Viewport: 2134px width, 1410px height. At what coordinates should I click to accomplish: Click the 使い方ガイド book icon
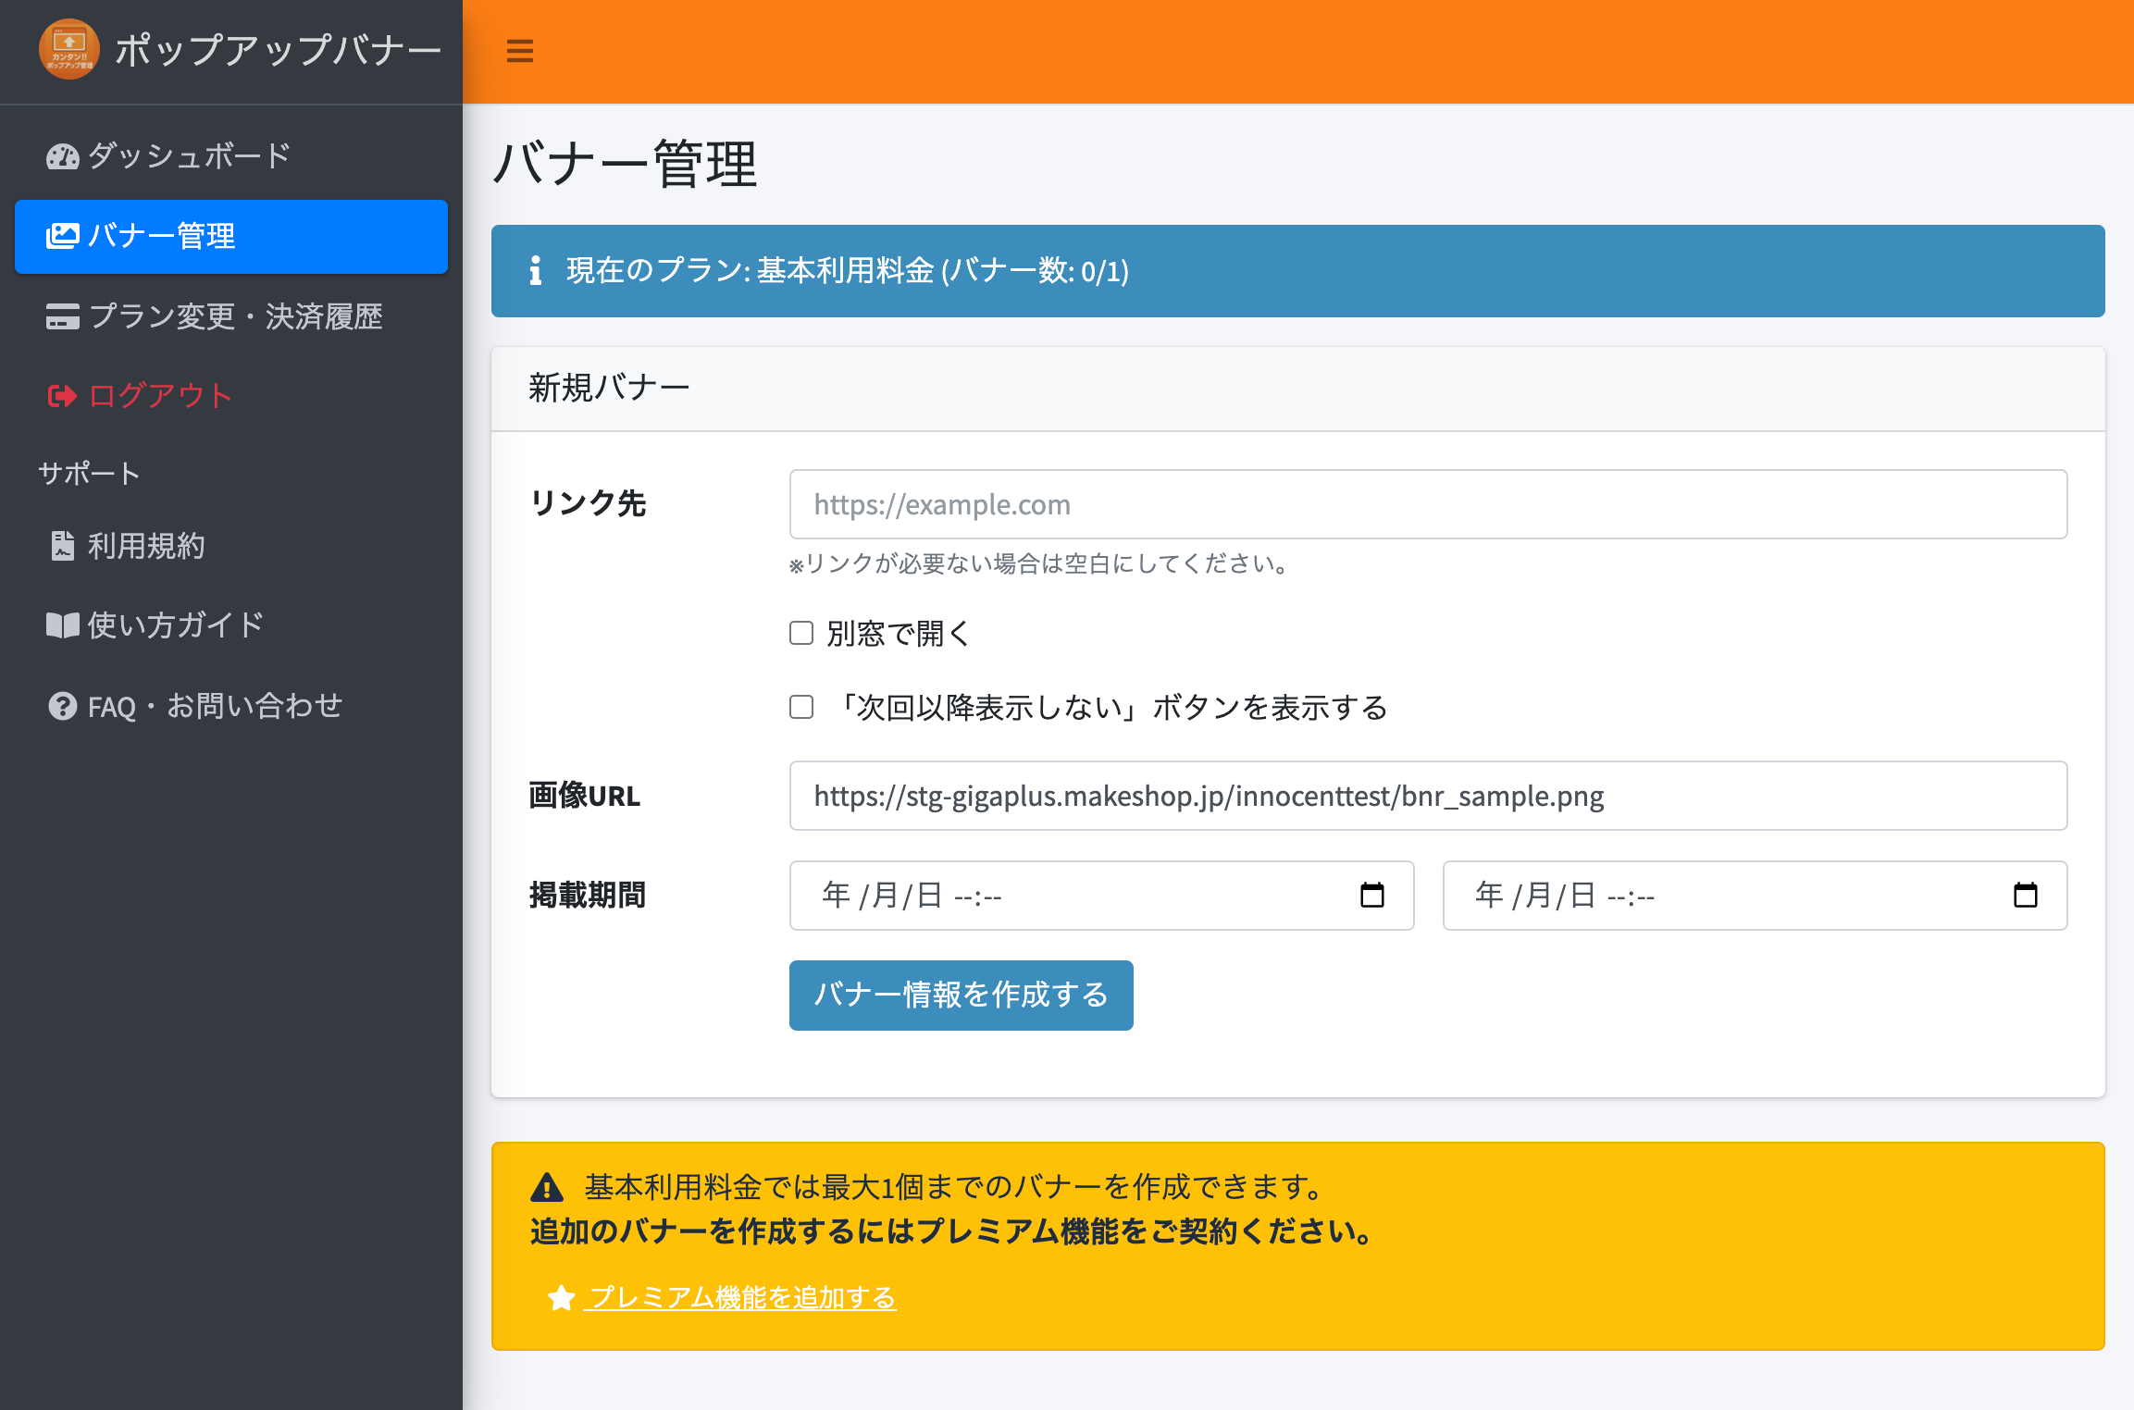[62, 625]
